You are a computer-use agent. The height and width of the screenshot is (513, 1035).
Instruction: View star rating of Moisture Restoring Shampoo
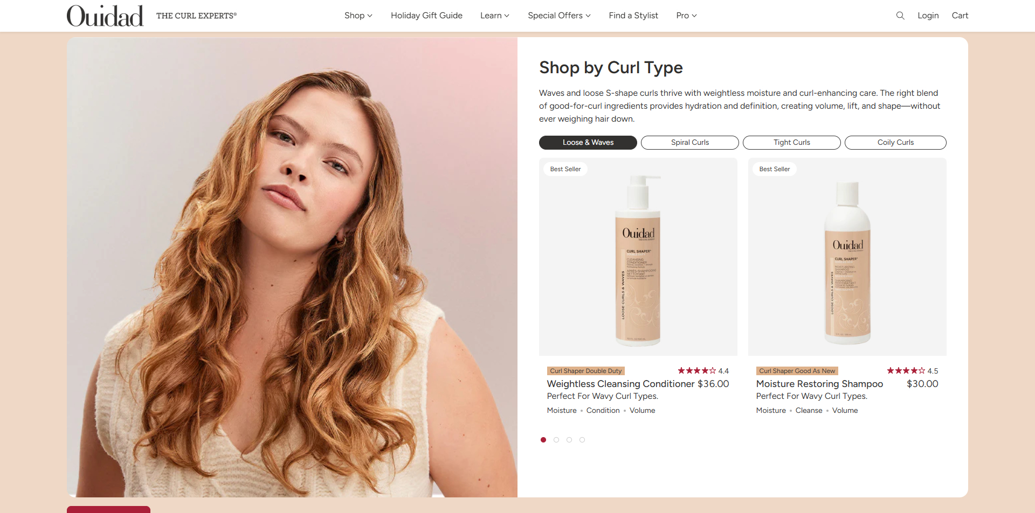pos(912,371)
